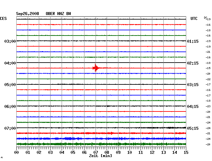Click the "Zeit [min]" axis title

tap(100, 156)
